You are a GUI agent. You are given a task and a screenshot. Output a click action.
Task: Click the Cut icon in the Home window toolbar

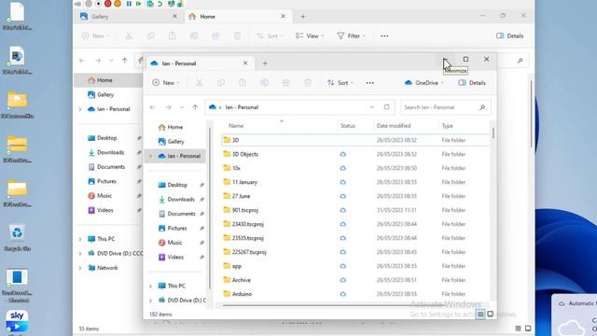(129, 35)
